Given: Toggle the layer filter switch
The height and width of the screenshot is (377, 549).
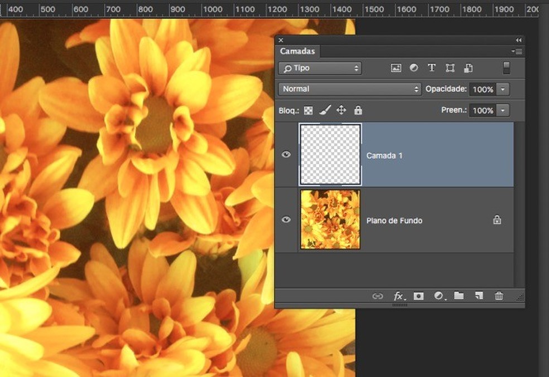Looking at the screenshot, I should tap(506, 68).
